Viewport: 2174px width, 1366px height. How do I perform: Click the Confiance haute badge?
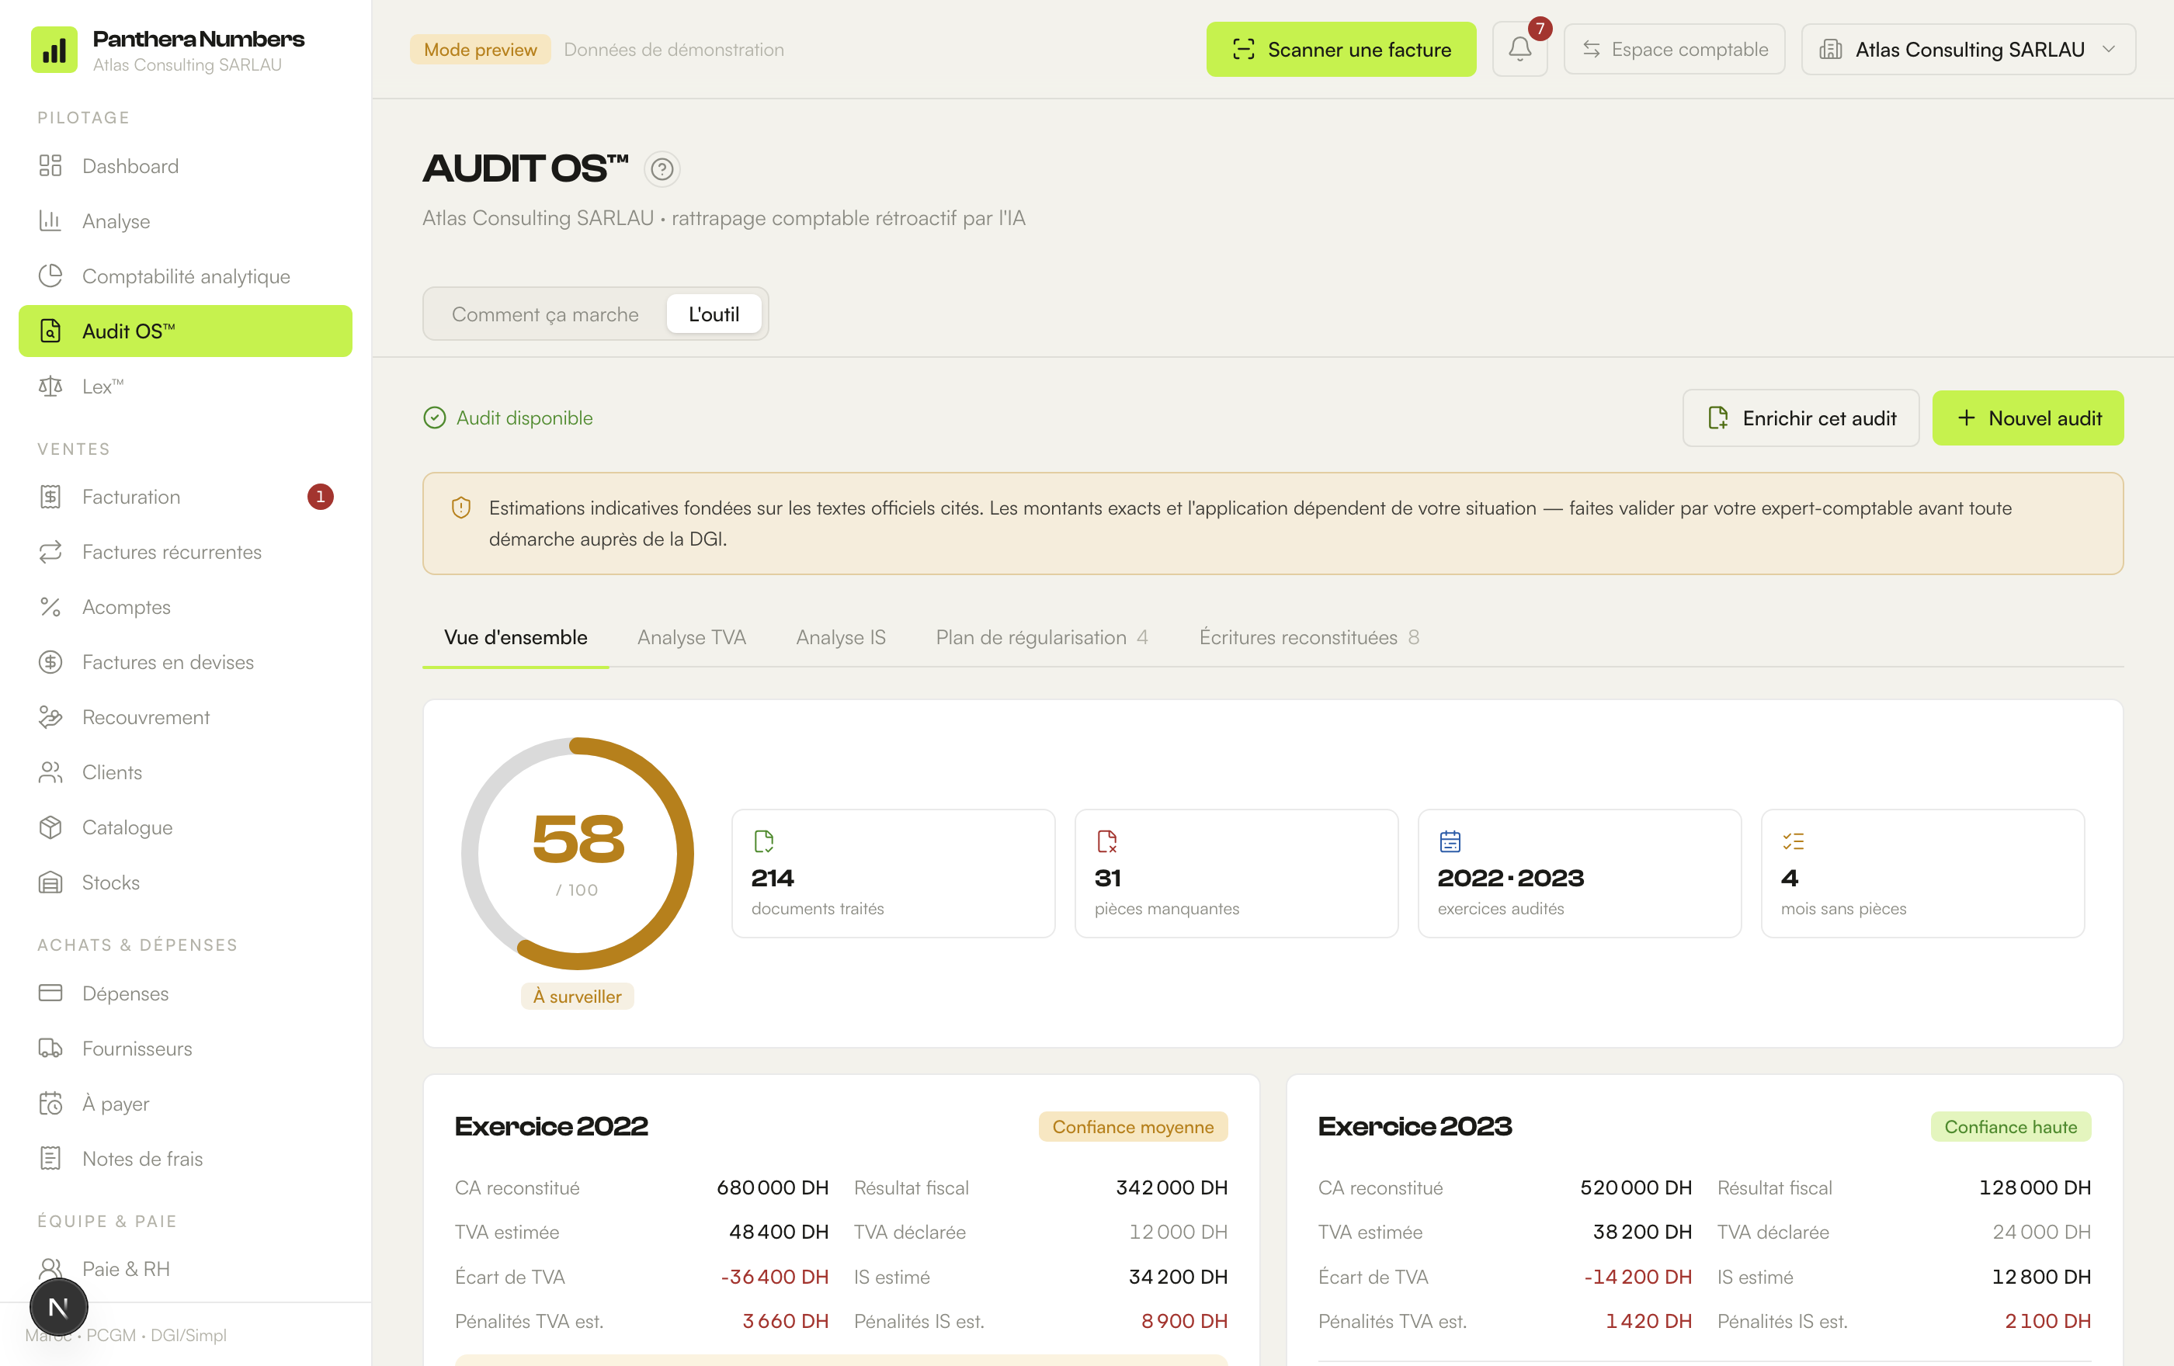(x=2011, y=1127)
